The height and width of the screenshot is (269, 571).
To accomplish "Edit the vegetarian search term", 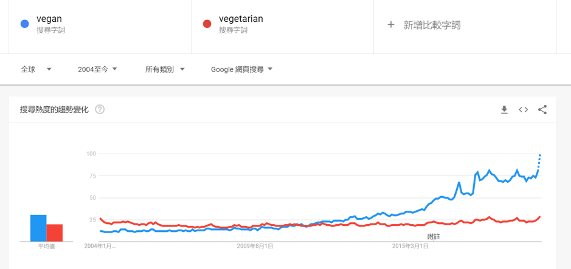I will tap(241, 19).
